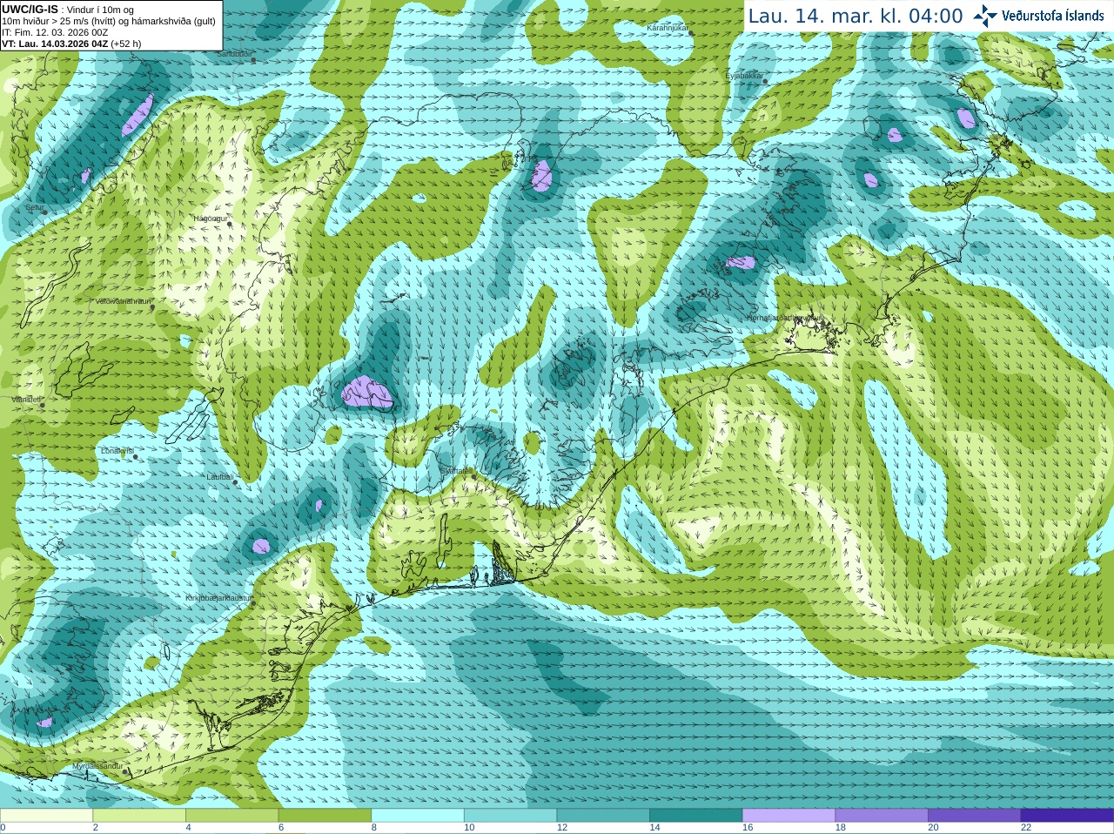Viewport: 1114px width, 834px height.
Task: Select the 6–8 m/s olive green legend swatch
Action: (325, 816)
